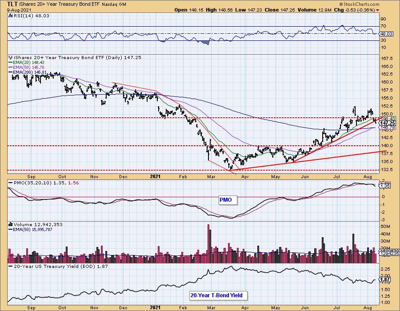Click the 167.5 price axis label
This screenshot has width=400, height=311.
coord(387,58)
